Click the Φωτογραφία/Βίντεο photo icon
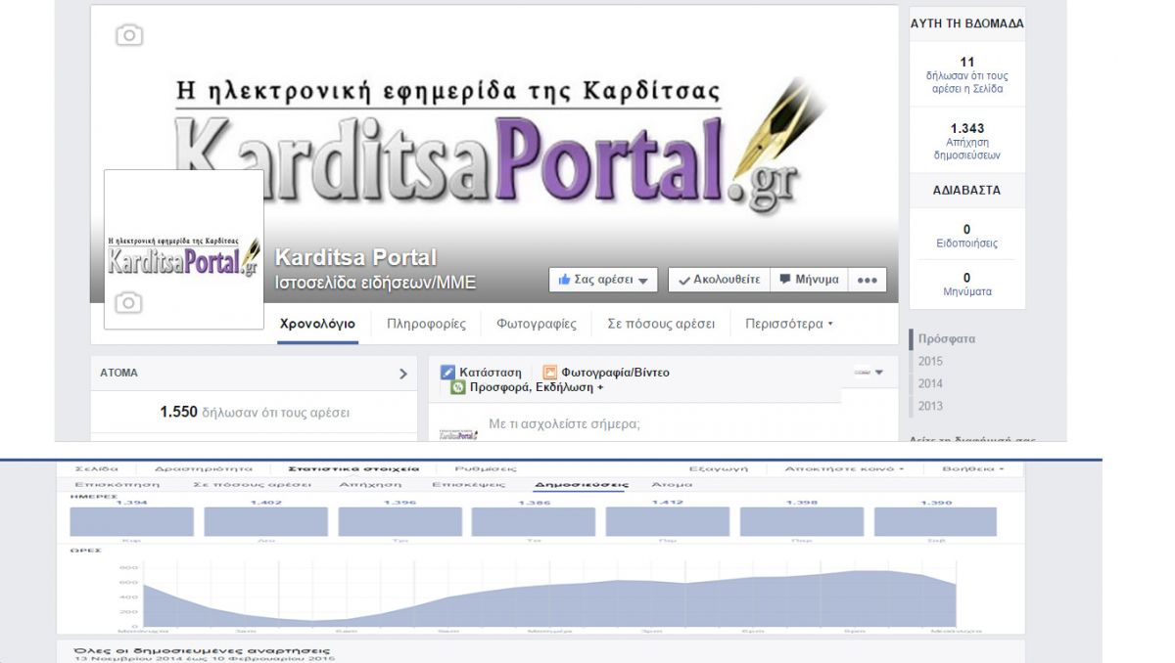The width and height of the screenshot is (1175, 663). tap(550, 373)
